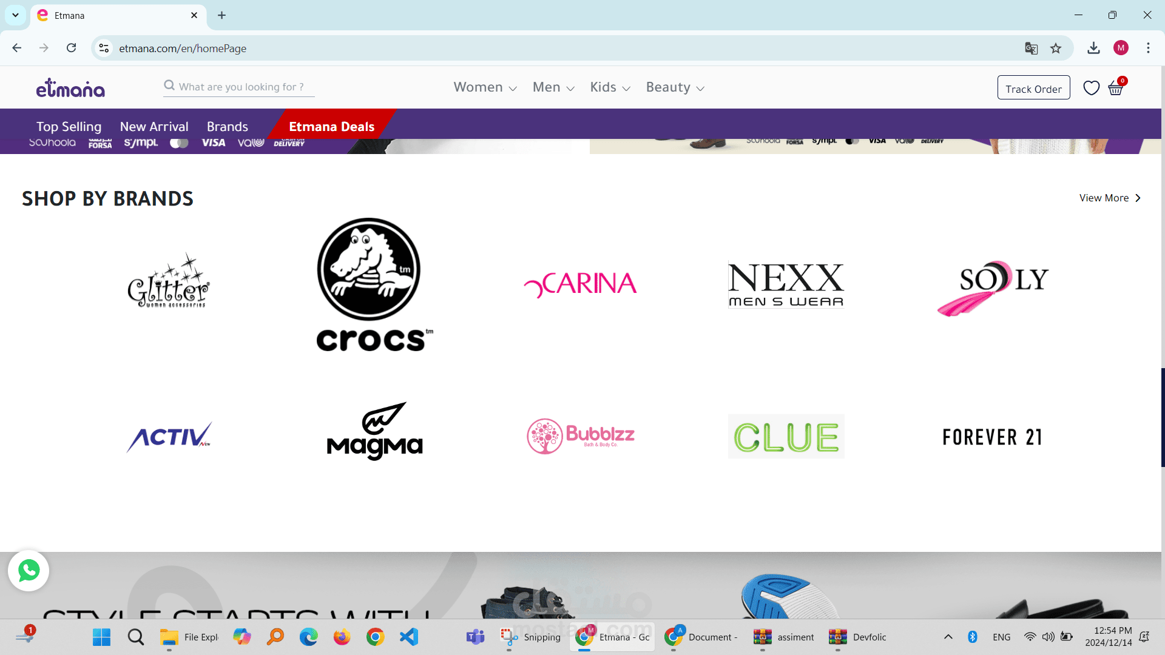Open site information icon in address bar
The image size is (1165, 655).
click(104, 49)
